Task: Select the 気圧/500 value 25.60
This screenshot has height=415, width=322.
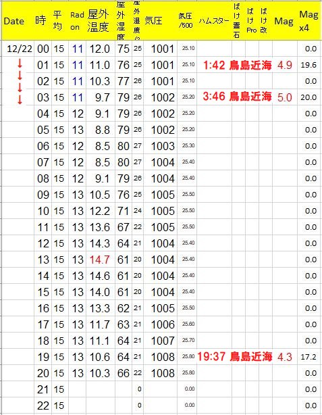Action: point(188,324)
